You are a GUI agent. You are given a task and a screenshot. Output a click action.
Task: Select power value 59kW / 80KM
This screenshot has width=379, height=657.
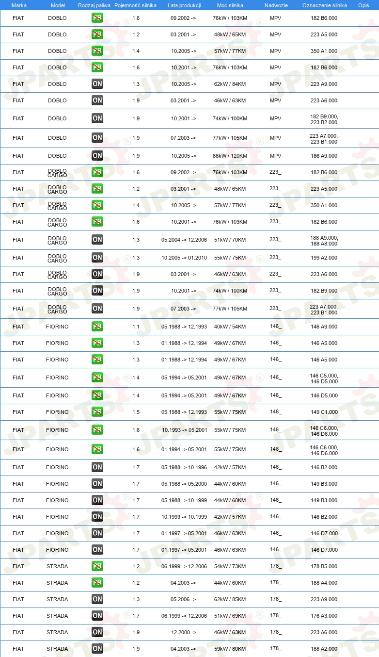point(230,649)
